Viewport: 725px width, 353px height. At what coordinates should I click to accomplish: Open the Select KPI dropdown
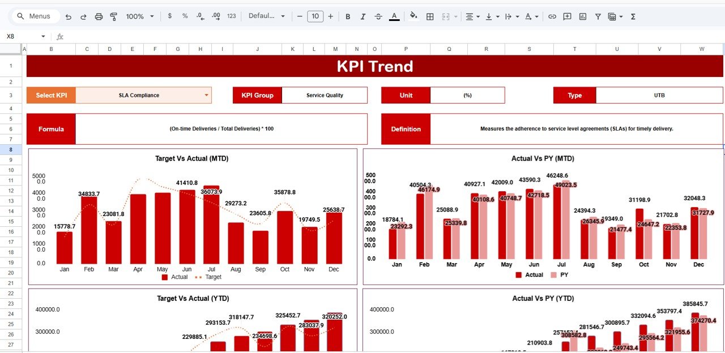(x=206, y=95)
